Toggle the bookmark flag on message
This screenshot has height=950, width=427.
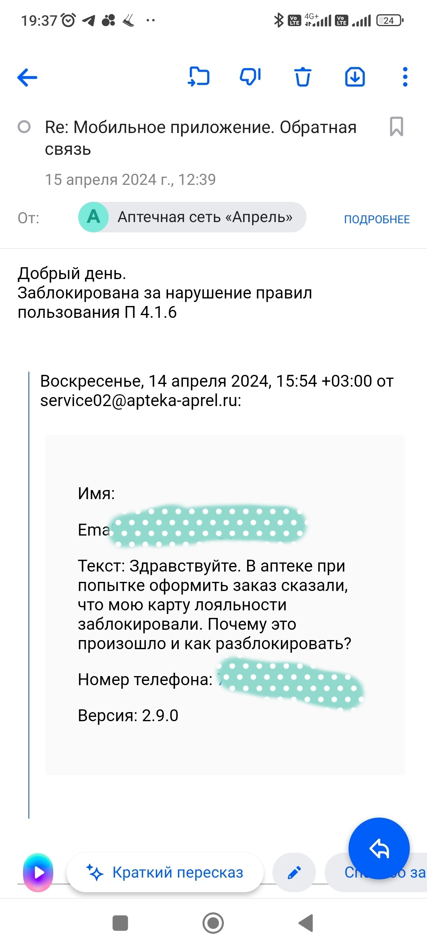pyautogui.click(x=396, y=127)
